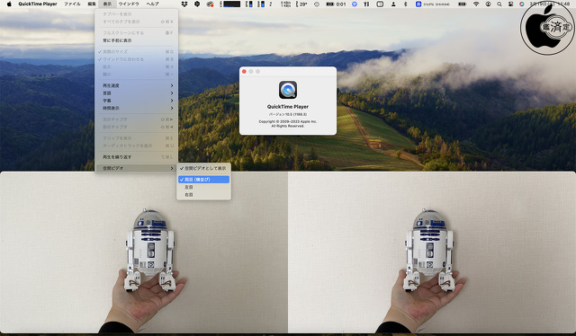This screenshot has width=576, height=336.
Task: Expand the 再生速度 submenu
Action: point(136,85)
